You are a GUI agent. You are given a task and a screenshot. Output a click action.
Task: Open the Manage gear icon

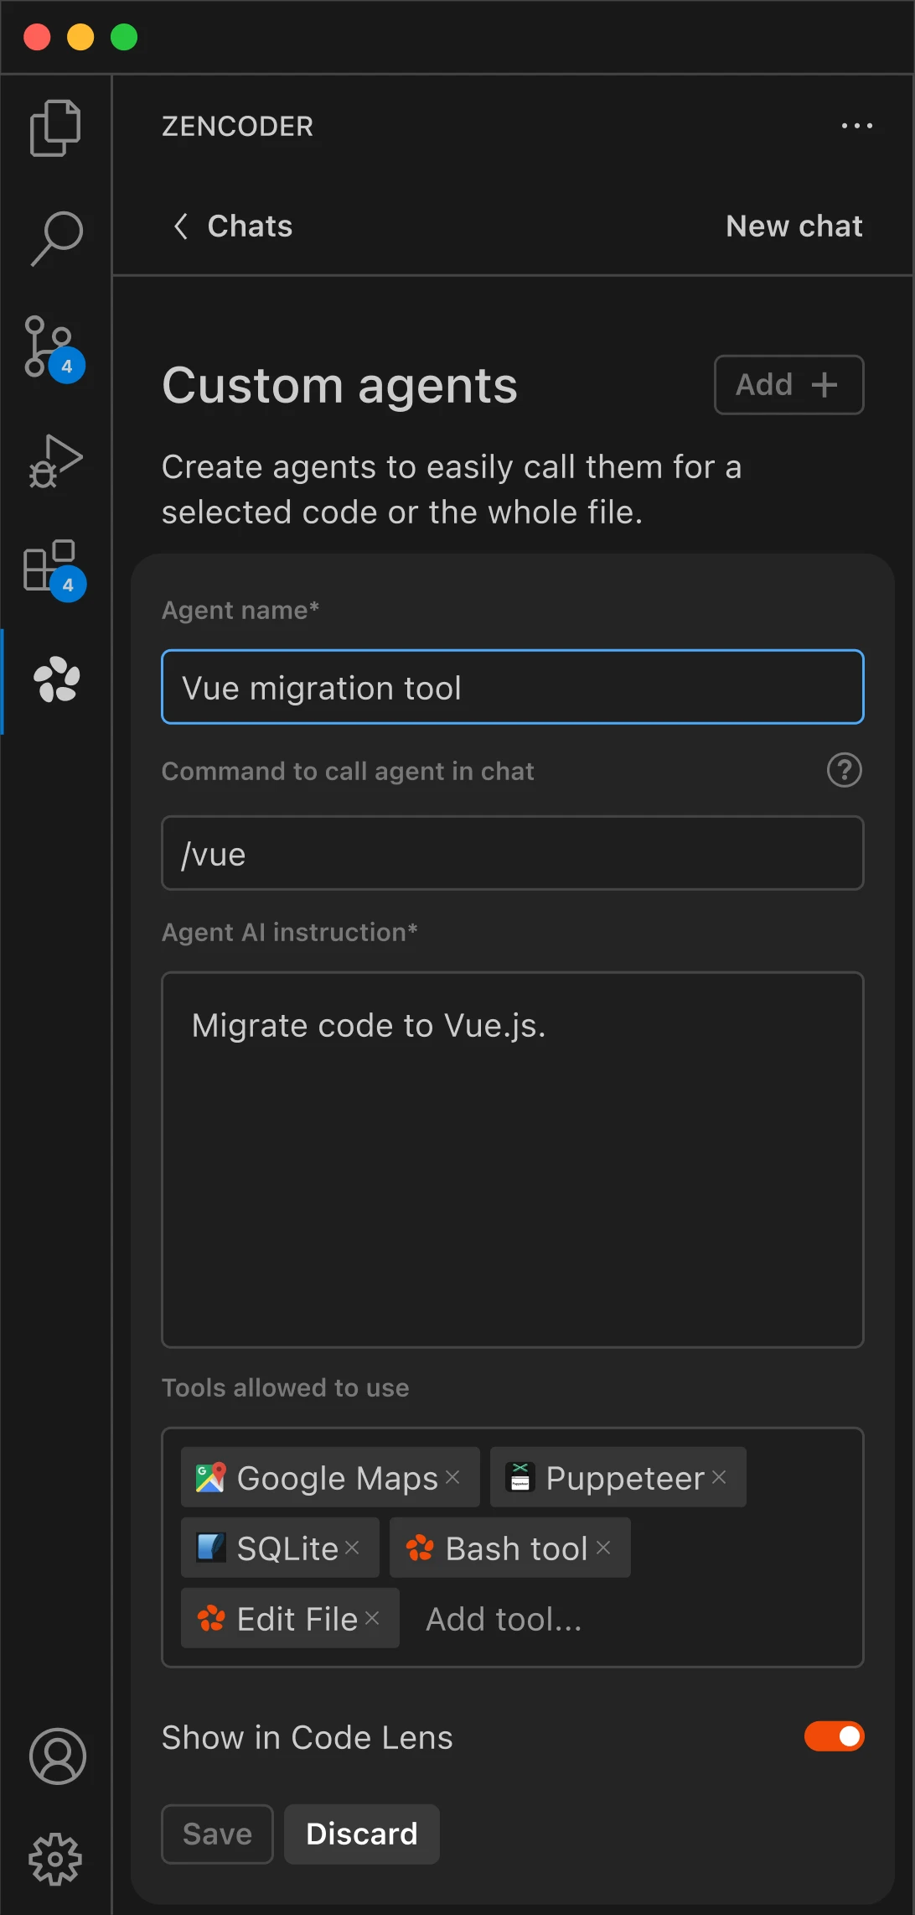pos(55,1859)
